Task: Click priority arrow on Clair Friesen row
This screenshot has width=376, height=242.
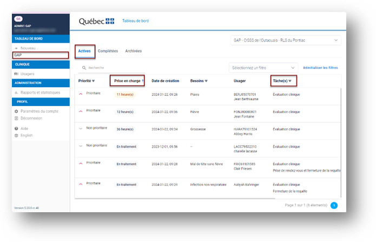Action: pyautogui.click(x=81, y=163)
